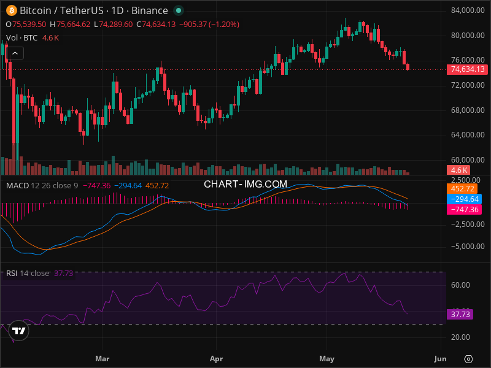Click the 60,000.00 price axis label

[468, 160]
